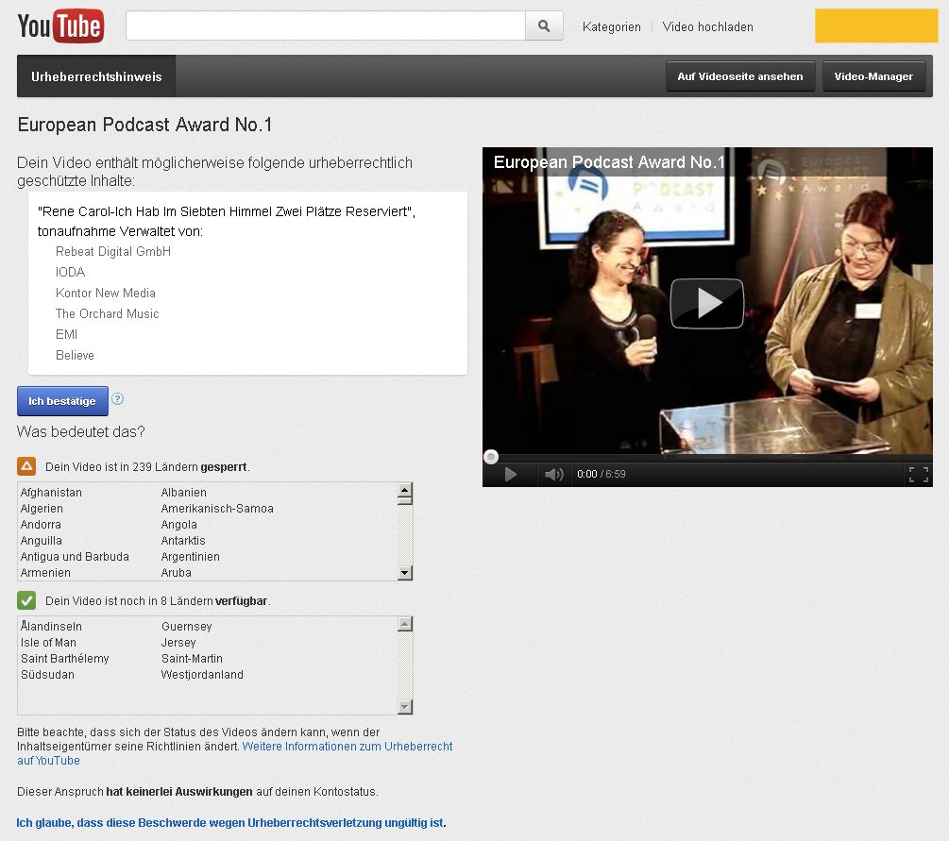949x841 pixels.
Task: Click the 0:00 / 6:59 time display
Action: click(601, 475)
